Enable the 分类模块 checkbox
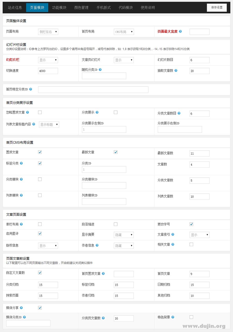The height and width of the screenshot is (332, 233). tap(40, 179)
